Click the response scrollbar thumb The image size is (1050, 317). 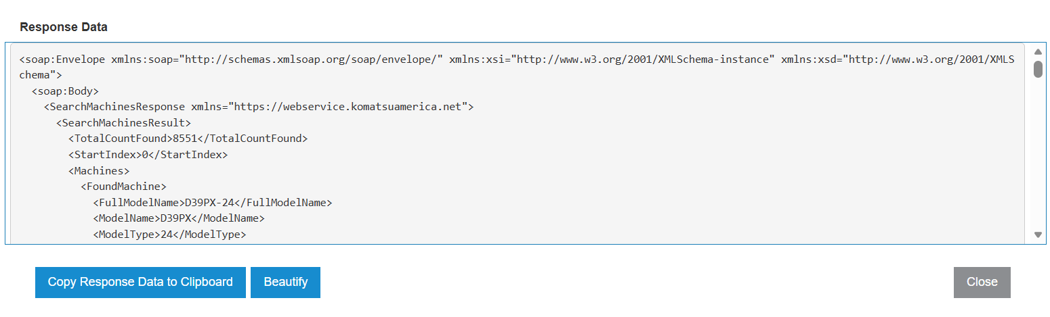[x=1038, y=69]
